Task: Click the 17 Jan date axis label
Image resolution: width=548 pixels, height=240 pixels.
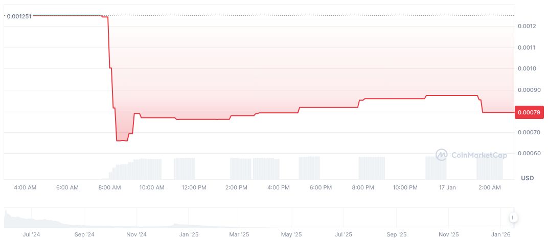Action: [x=447, y=188]
